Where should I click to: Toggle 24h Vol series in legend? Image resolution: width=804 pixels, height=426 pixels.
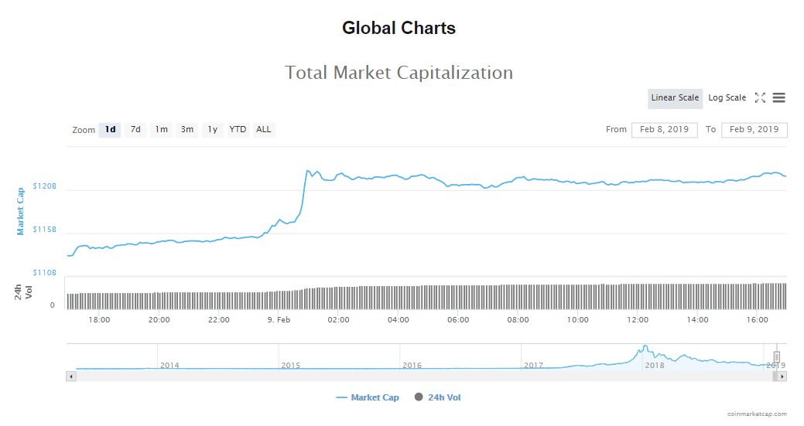click(x=438, y=397)
